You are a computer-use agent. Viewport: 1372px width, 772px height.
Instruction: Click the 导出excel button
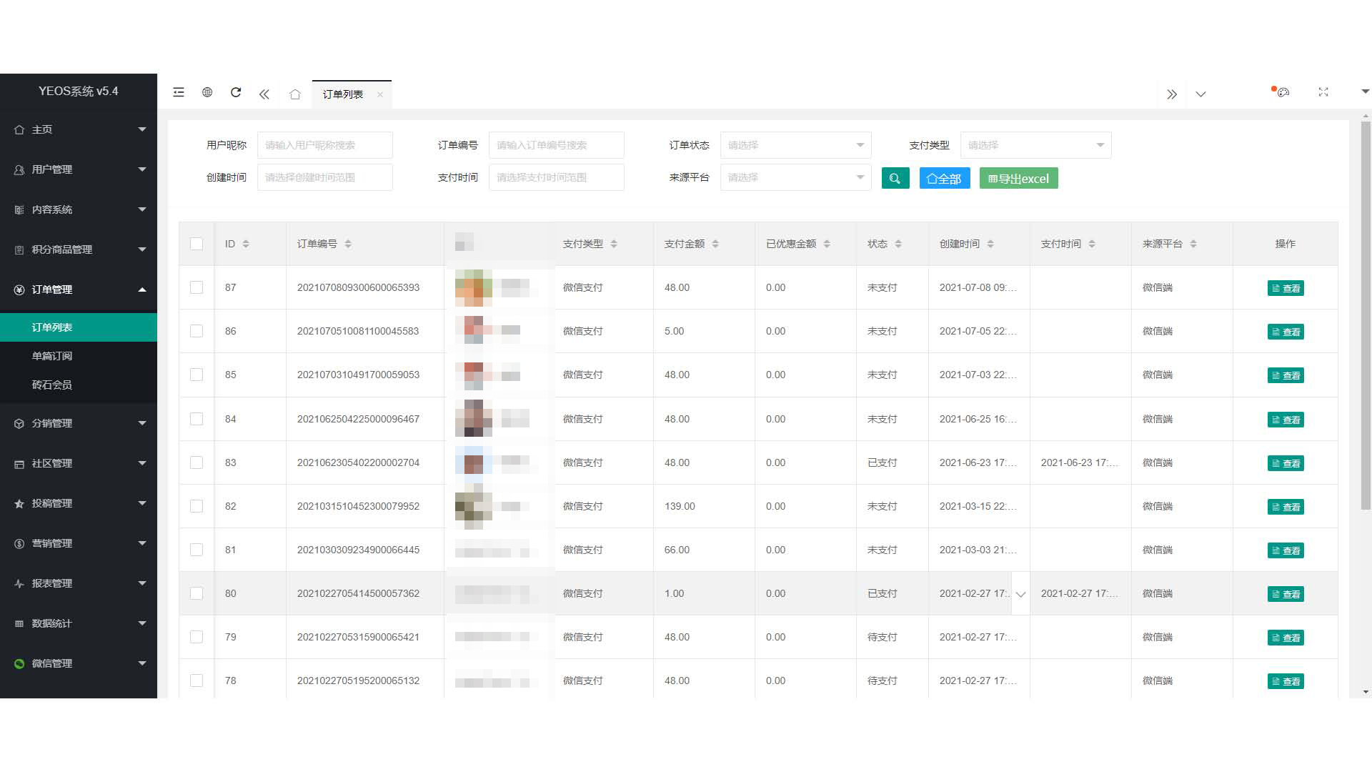click(1018, 178)
